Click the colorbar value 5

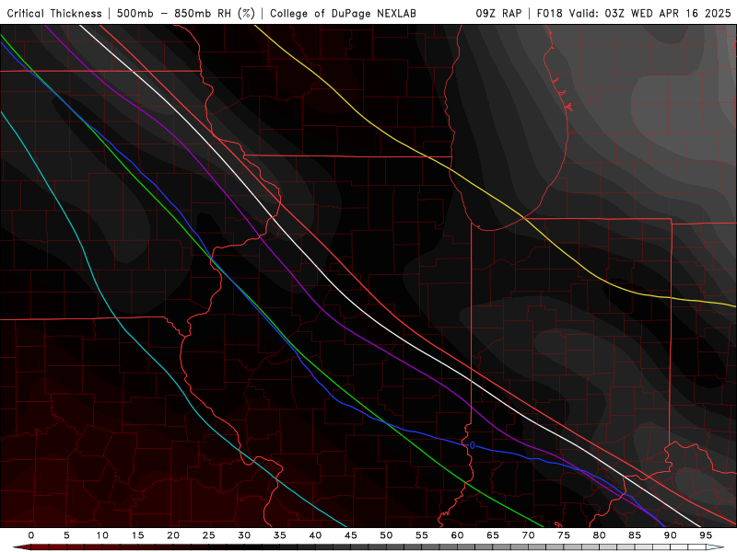pos(66,535)
